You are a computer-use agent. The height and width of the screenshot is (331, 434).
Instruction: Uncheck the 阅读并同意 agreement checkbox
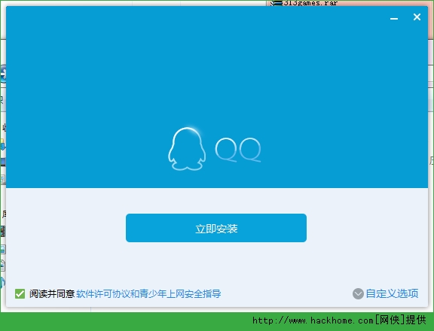[20, 293]
